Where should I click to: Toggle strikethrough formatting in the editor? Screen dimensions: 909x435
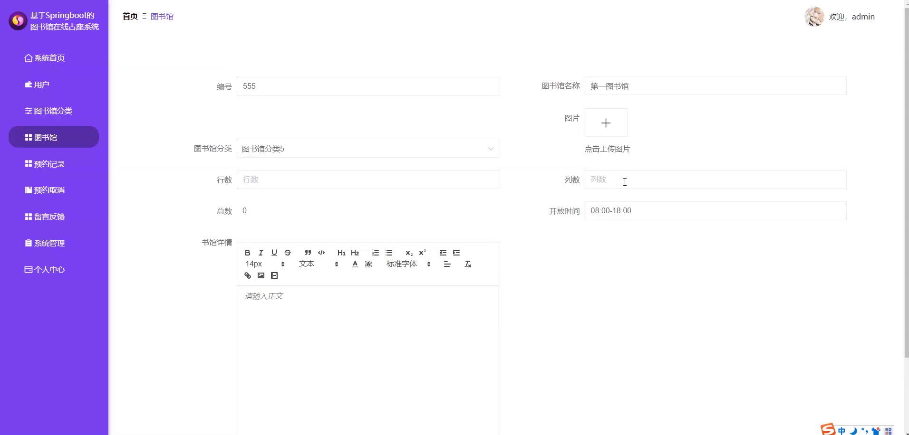tap(287, 253)
